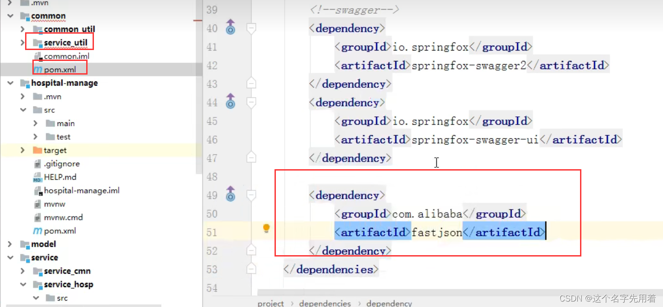
Task: Click springfox-swagger-ui text on line 46
Action: (475, 140)
